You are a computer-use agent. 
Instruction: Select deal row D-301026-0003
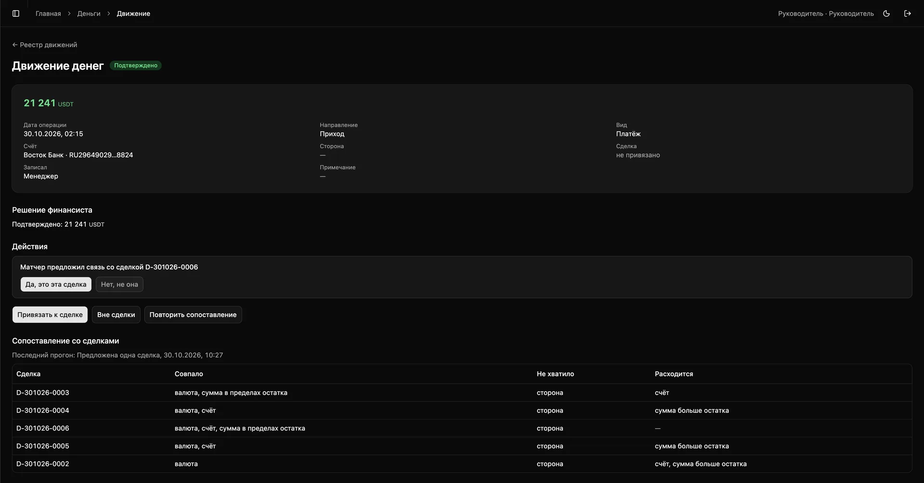click(462, 393)
